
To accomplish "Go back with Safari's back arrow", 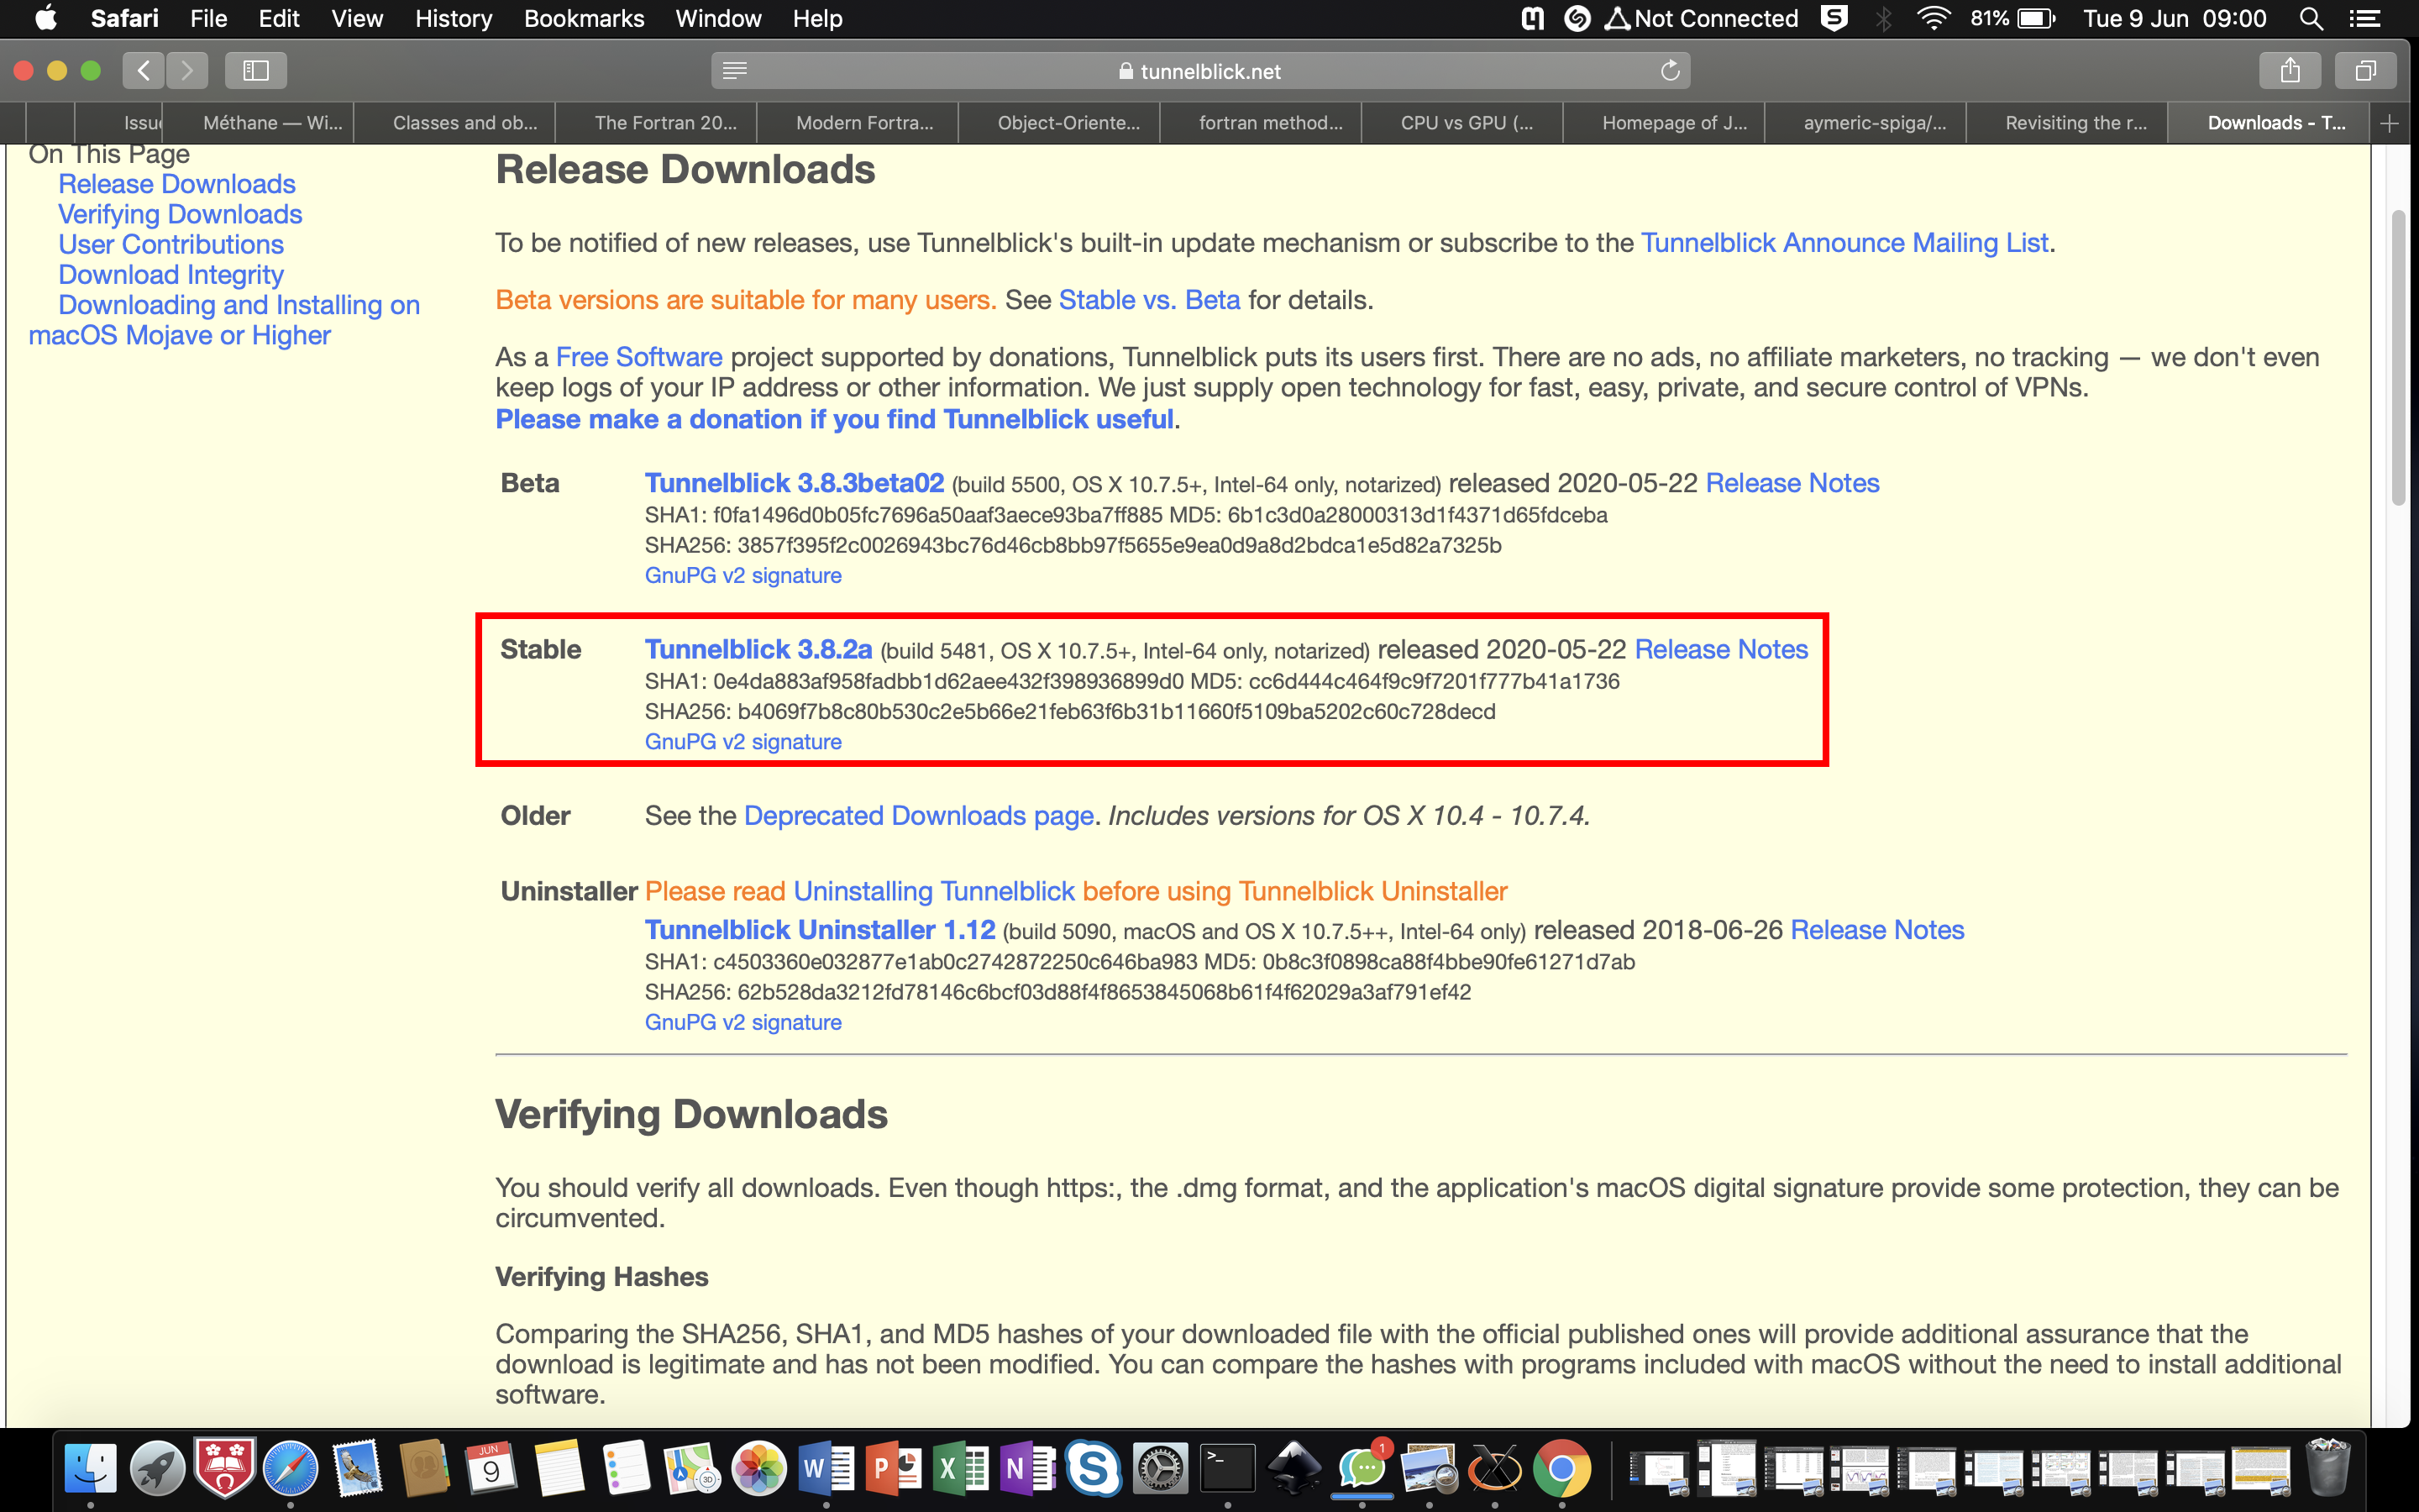I will point(144,70).
